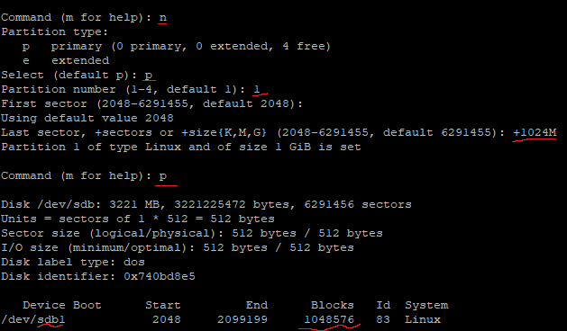
Task: Click the 'I/O size (minimum/optimal)' line
Action: 178,248
